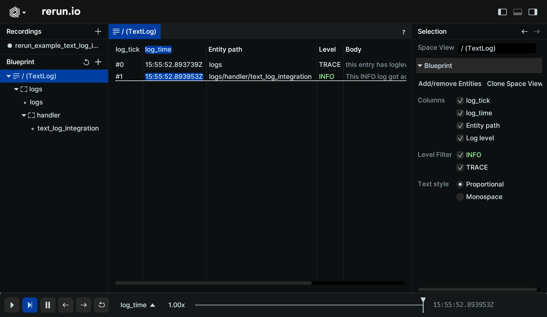Go forward in selection history
Image resolution: width=547 pixels, height=317 pixels.
[536, 32]
